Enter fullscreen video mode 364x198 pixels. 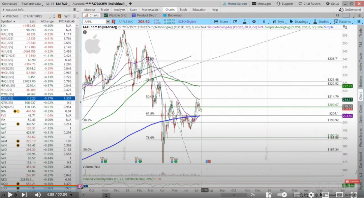coord(354,195)
